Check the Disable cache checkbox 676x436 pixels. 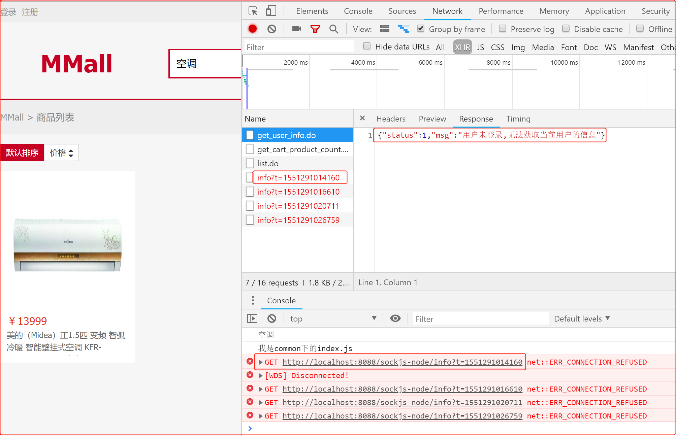pos(566,29)
